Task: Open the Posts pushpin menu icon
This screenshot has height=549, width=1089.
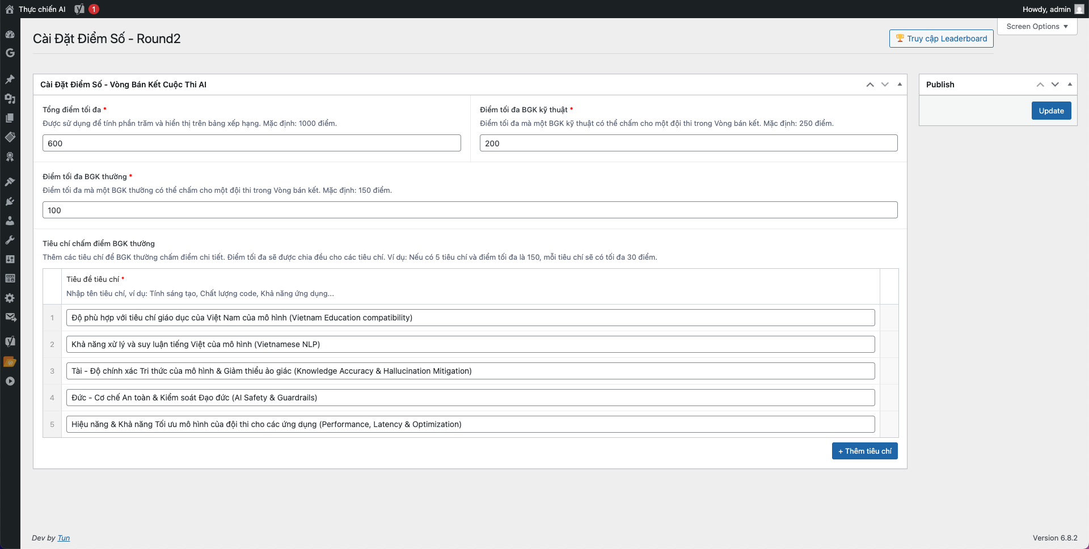Action: point(10,79)
